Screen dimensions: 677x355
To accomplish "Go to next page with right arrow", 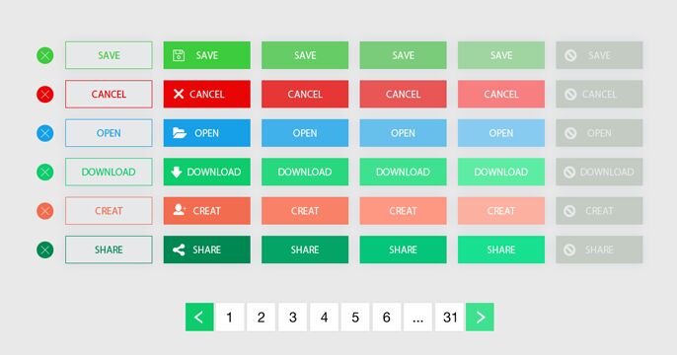I will 480,318.
